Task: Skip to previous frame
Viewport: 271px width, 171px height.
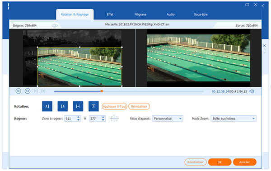Action: point(36,91)
